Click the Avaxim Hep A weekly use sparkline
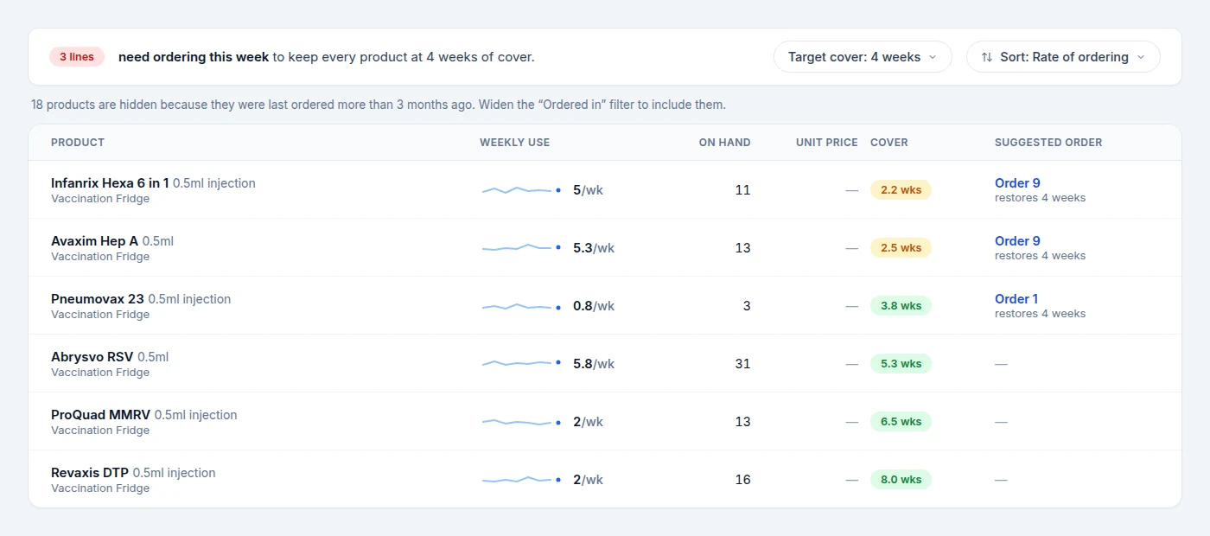 tap(521, 248)
